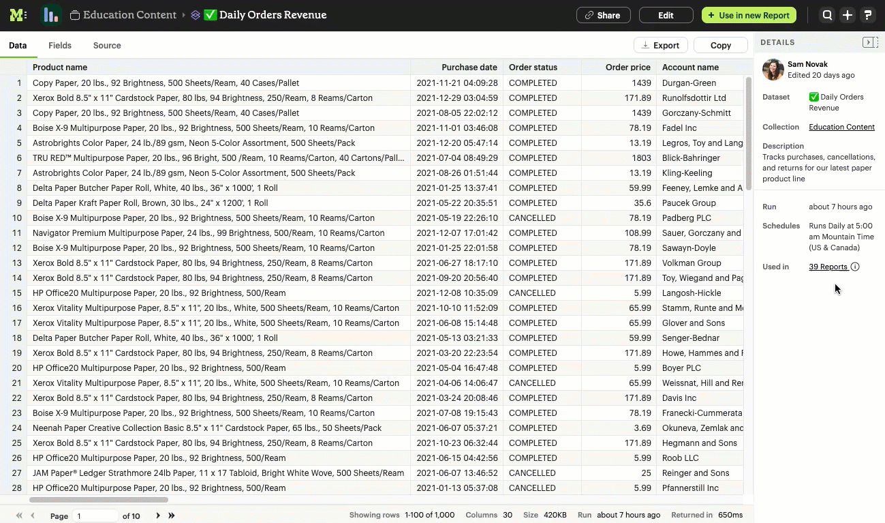Click the Order status column header
885x523 pixels.
point(533,68)
